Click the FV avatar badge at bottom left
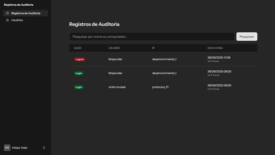Image resolution: width=275 pixels, height=155 pixels. point(7,147)
